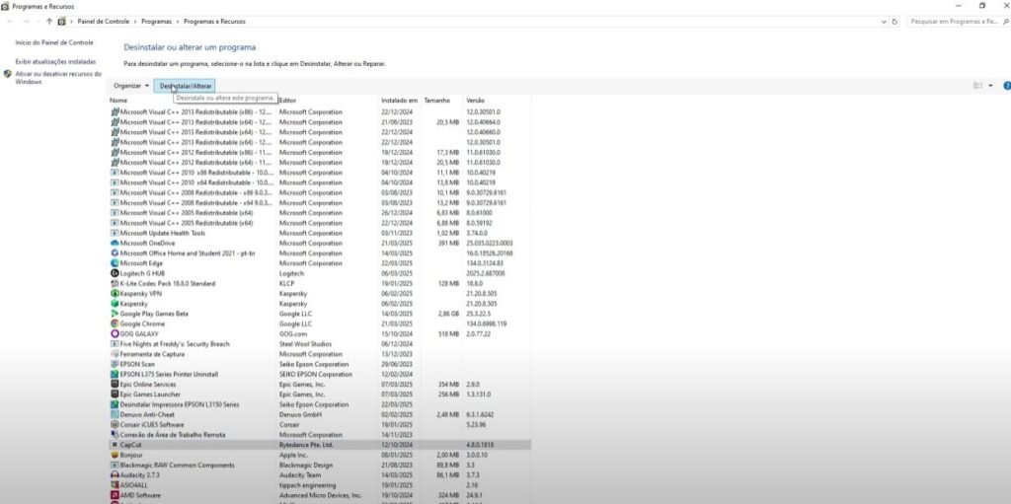Click Programas in the breadcrumb path
This screenshot has width=1011, height=504.
(157, 22)
